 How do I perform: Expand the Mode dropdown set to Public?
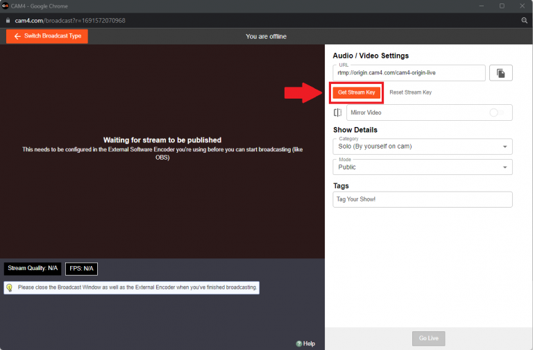pos(422,167)
